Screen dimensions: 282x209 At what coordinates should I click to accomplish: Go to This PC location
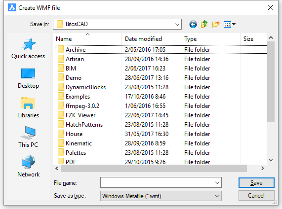tap(28, 137)
